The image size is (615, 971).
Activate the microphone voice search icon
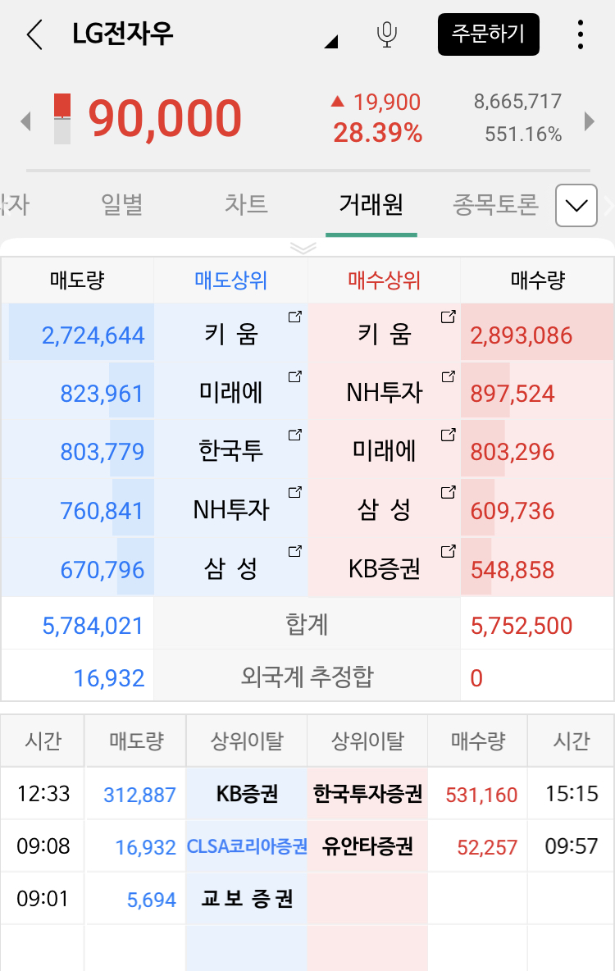click(387, 34)
